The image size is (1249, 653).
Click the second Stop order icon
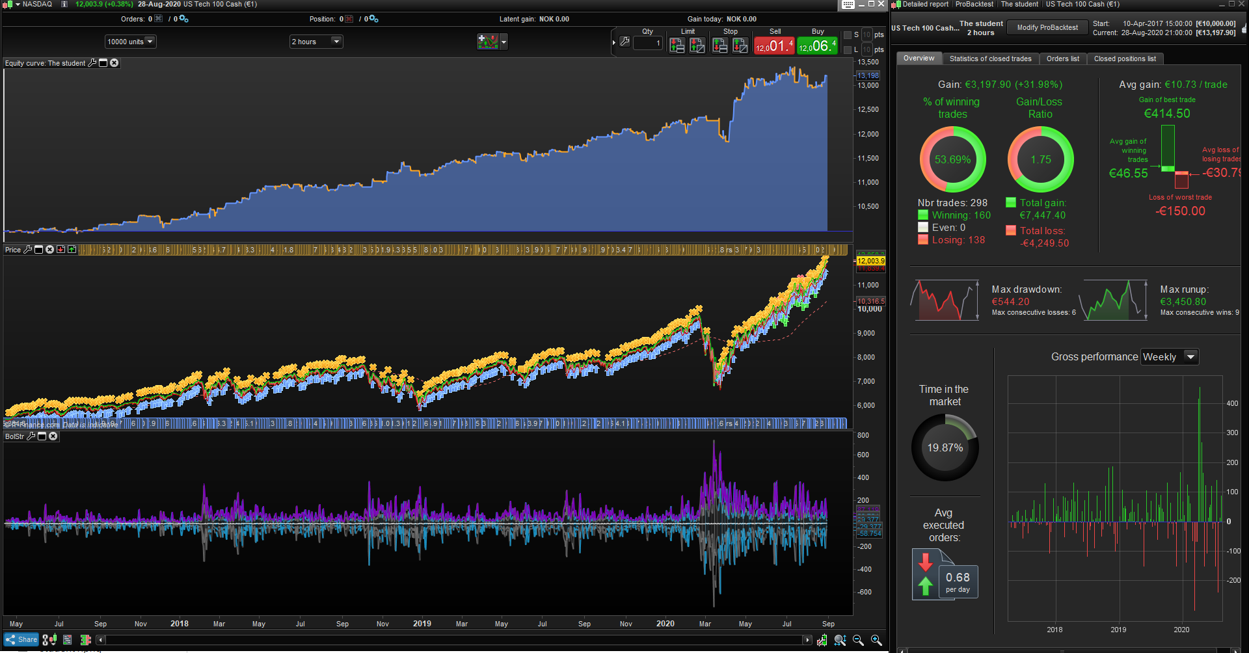click(740, 45)
